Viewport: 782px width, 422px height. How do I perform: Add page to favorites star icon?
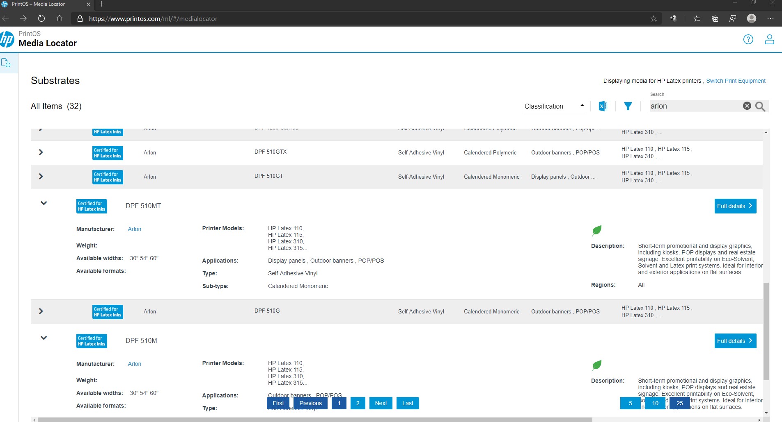pyautogui.click(x=654, y=18)
